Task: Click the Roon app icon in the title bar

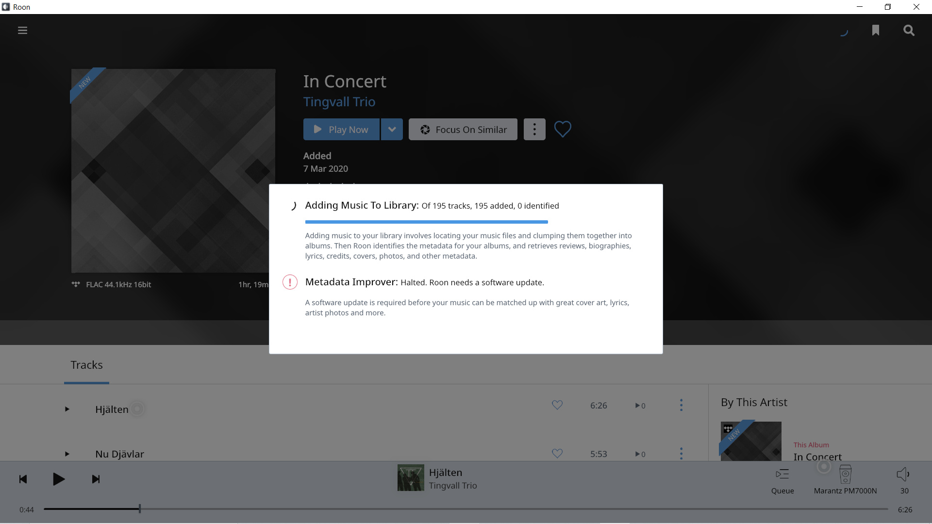Action: (x=6, y=7)
